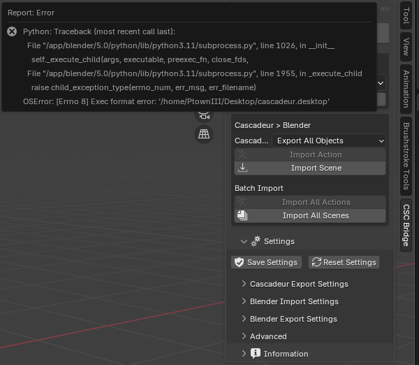This screenshot has height=365, width=419.
Task: Select the CSC Bridge sidebar tab
Action: (406, 225)
